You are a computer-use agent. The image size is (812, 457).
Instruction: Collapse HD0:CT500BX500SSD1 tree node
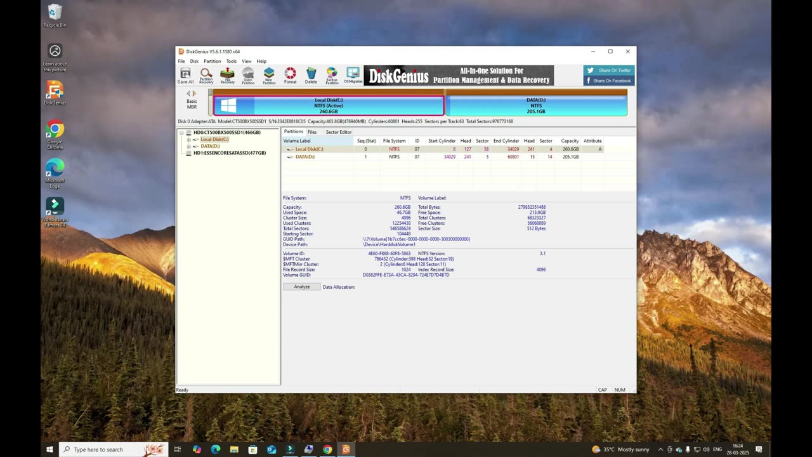[182, 133]
